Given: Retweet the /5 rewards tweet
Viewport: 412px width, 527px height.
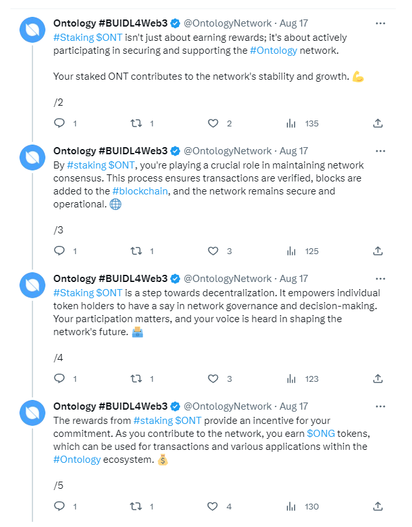Looking at the screenshot, I should (137, 506).
